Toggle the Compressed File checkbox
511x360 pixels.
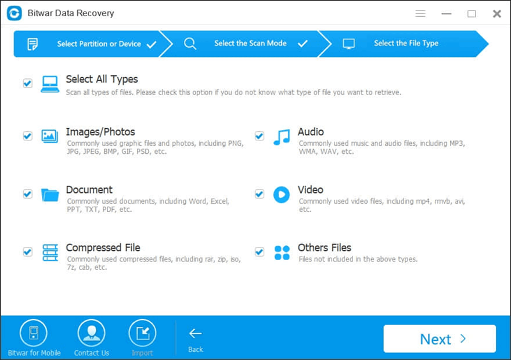(28, 252)
